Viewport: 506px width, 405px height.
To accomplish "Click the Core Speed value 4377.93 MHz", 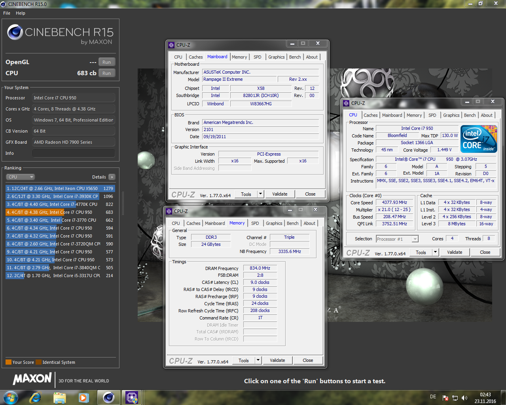I will pyautogui.click(x=394, y=202).
